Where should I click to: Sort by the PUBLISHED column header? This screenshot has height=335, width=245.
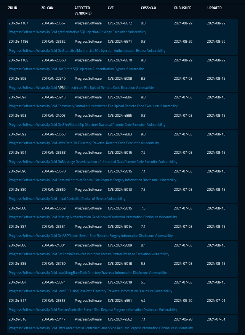(x=183, y=8)
